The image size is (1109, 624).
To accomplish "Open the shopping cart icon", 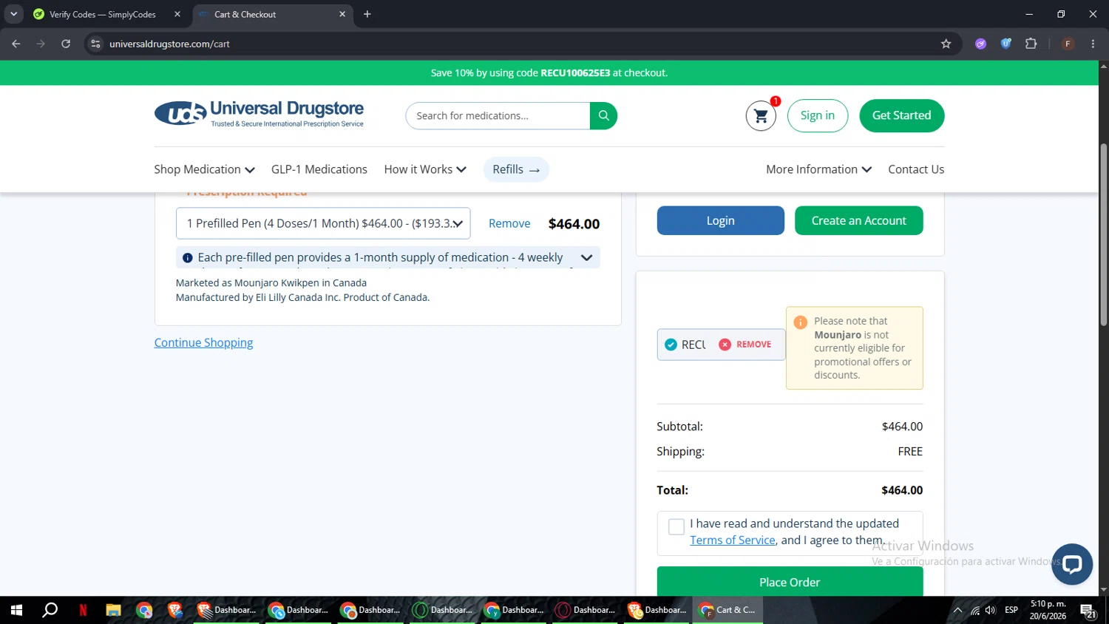I will coord(761,116).
